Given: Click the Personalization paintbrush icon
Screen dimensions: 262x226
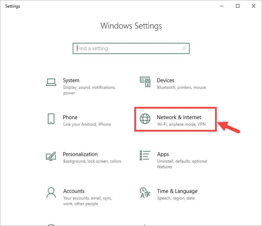Looking at the screenshot, I should coord(51,156).
